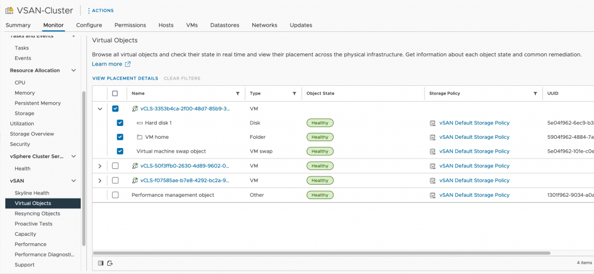Click the VM icon beside vCLS-3353b4ca

[135, 109]
